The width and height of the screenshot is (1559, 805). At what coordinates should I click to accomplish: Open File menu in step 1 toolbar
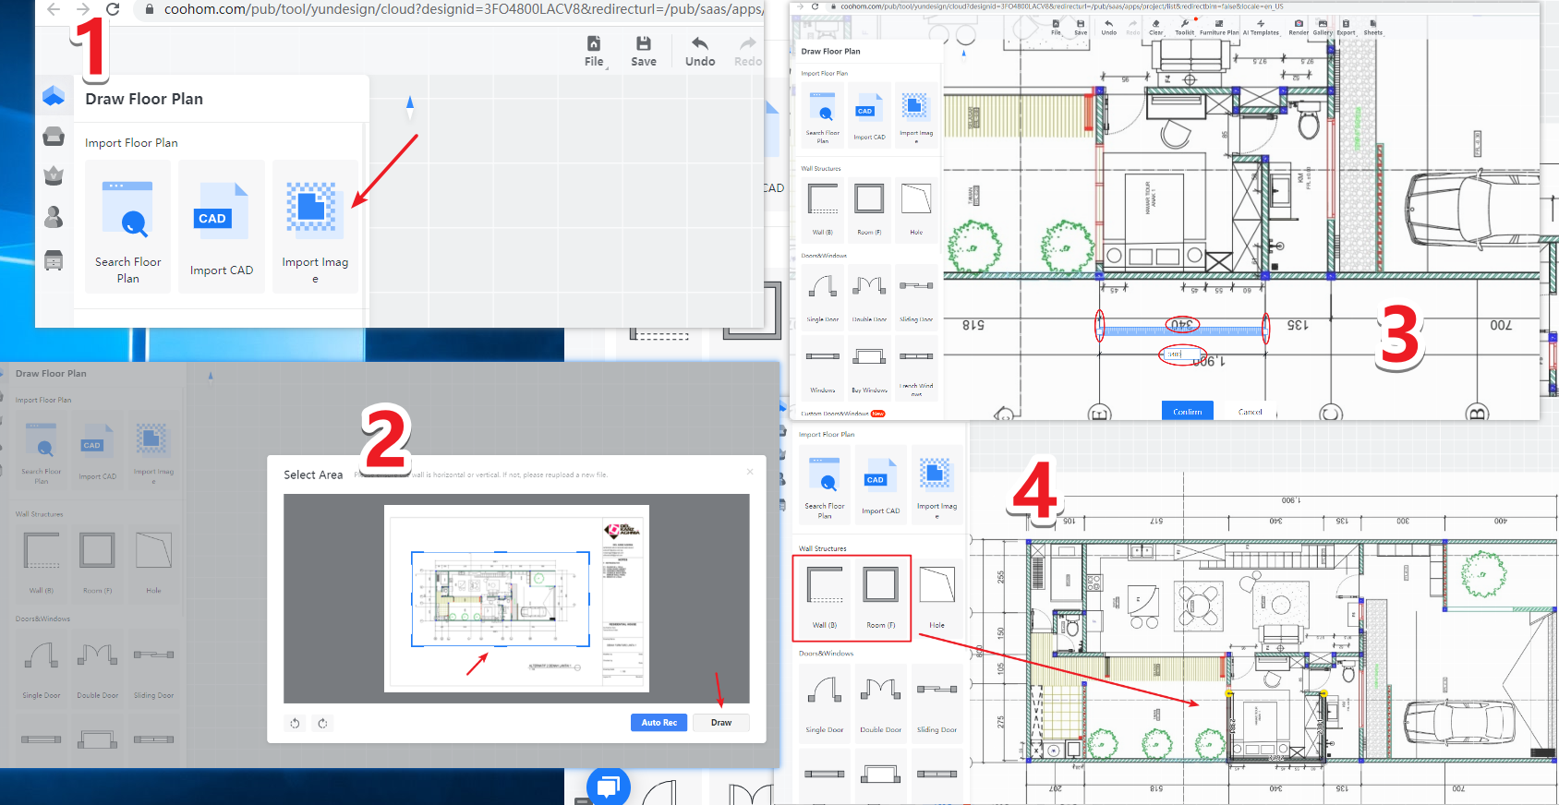(594, 52)
